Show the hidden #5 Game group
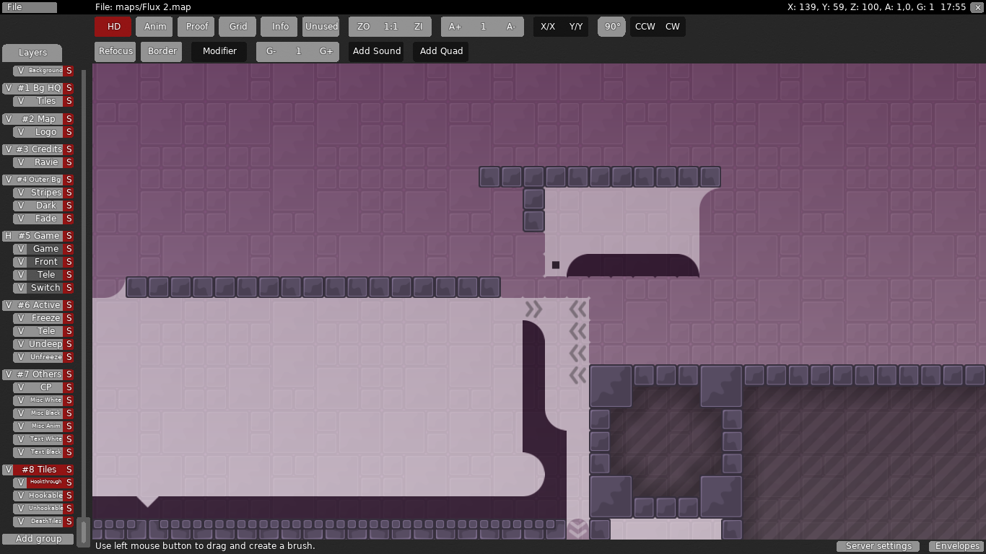986x554 pixels. click(x=8, y=236)
